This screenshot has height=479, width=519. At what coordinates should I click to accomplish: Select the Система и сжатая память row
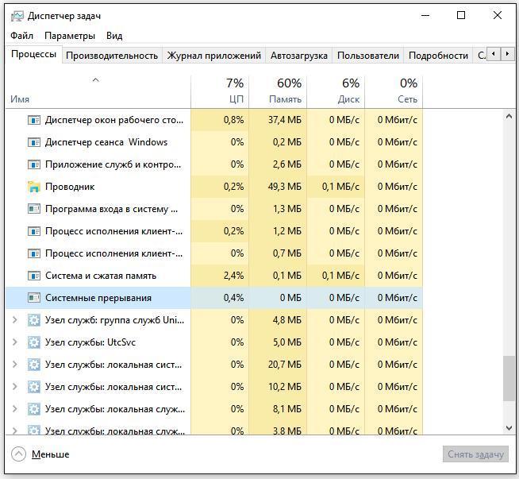pos(213,276)
